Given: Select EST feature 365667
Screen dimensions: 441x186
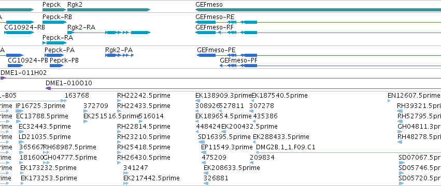Looking at the screenshot, I should coord(31,147).
